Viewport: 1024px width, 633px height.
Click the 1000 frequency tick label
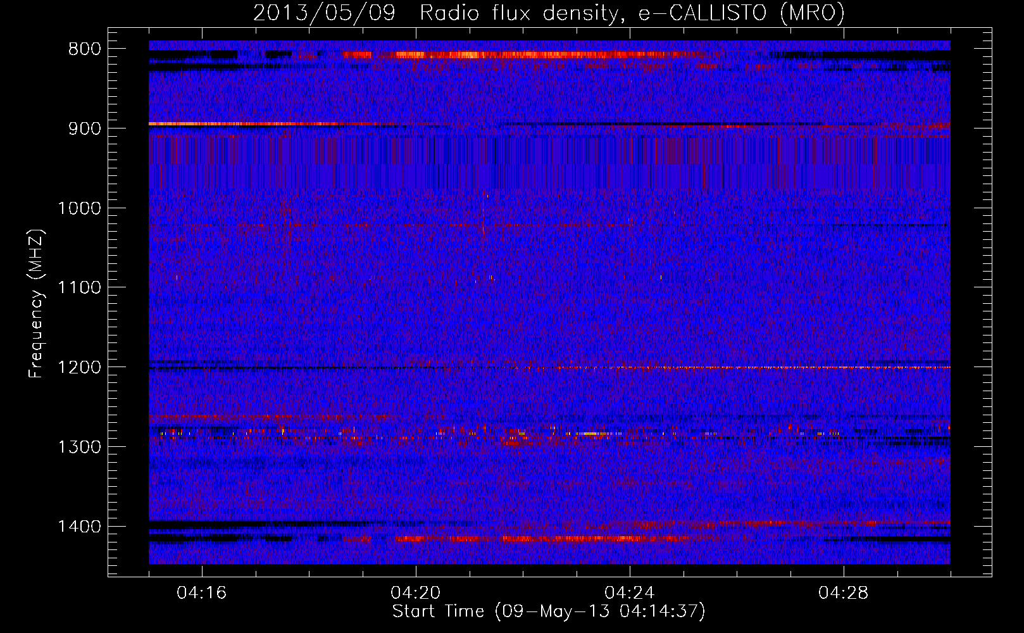(80, 208)
